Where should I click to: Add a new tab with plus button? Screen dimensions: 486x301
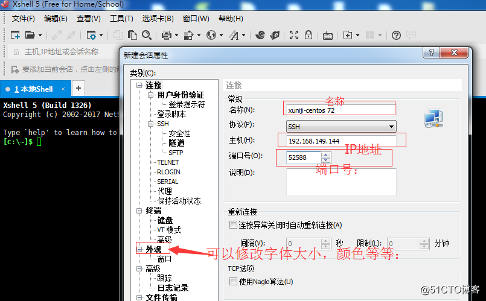(x=78, y=88)
